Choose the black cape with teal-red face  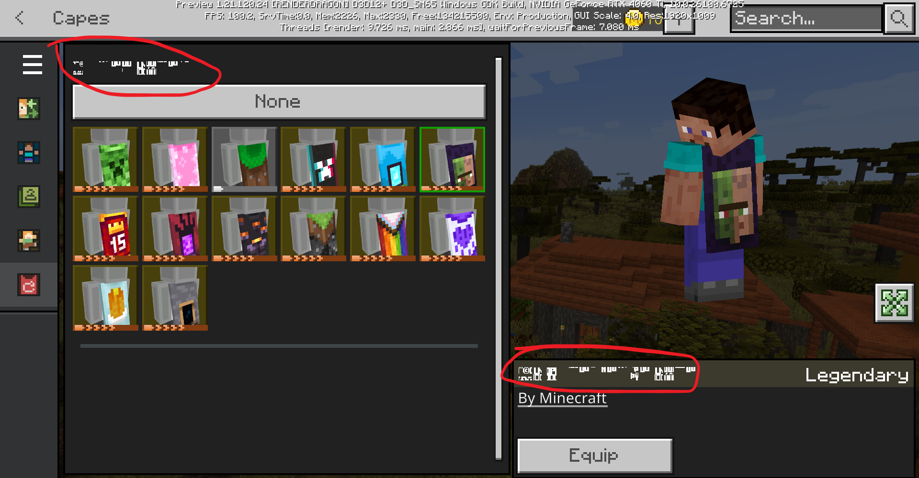click(x=313, y=159)
